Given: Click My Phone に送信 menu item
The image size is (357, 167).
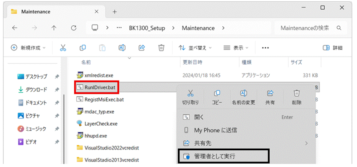Looking at the screenshot, I should pyautogui.click(x=246, y=130).
